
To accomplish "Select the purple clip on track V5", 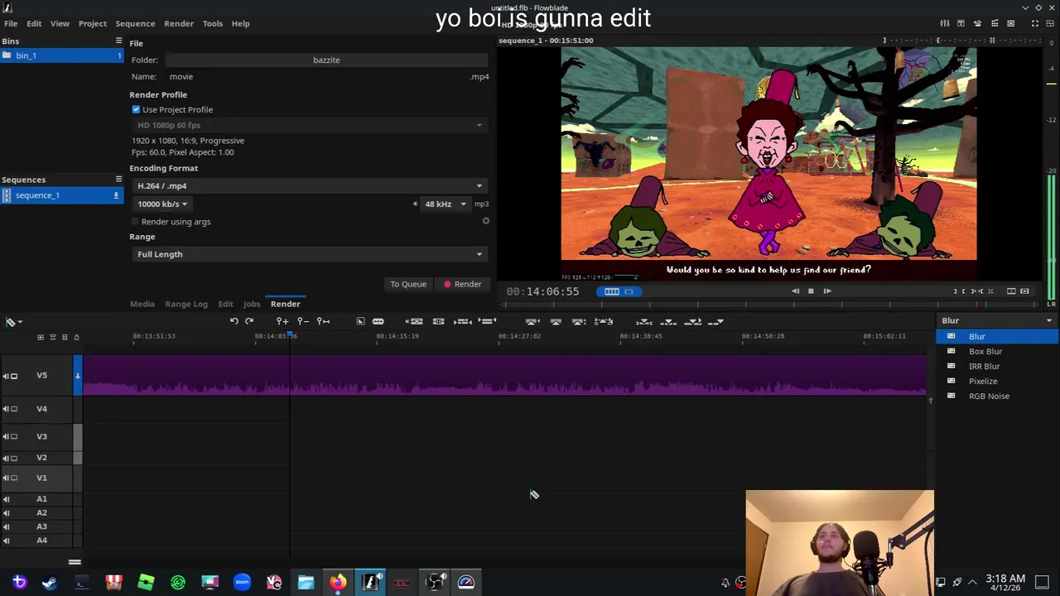I will point(503,375).
